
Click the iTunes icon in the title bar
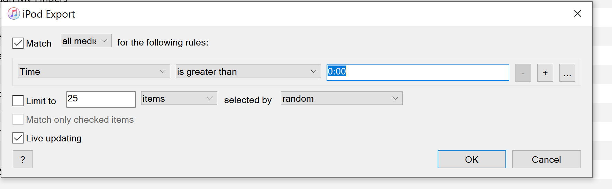coord(13,14)
